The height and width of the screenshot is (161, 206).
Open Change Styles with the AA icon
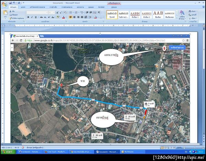(182, 15)
